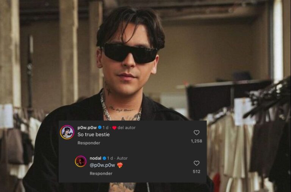Click the verified badge beside nodal
The width and height of the screenshot is (291, 192).
pos(104,158)
